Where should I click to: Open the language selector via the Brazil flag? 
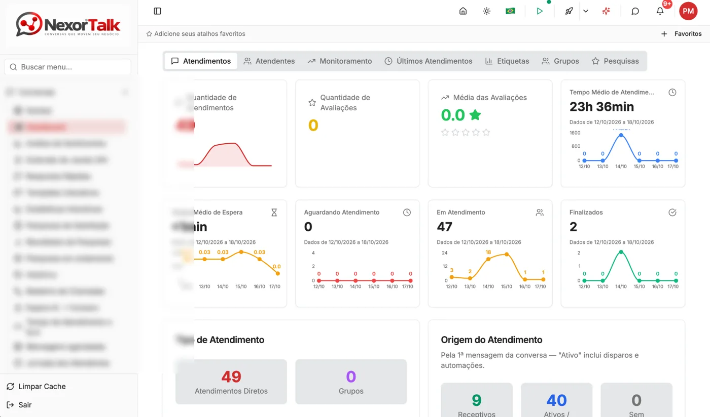pos(510,11)
